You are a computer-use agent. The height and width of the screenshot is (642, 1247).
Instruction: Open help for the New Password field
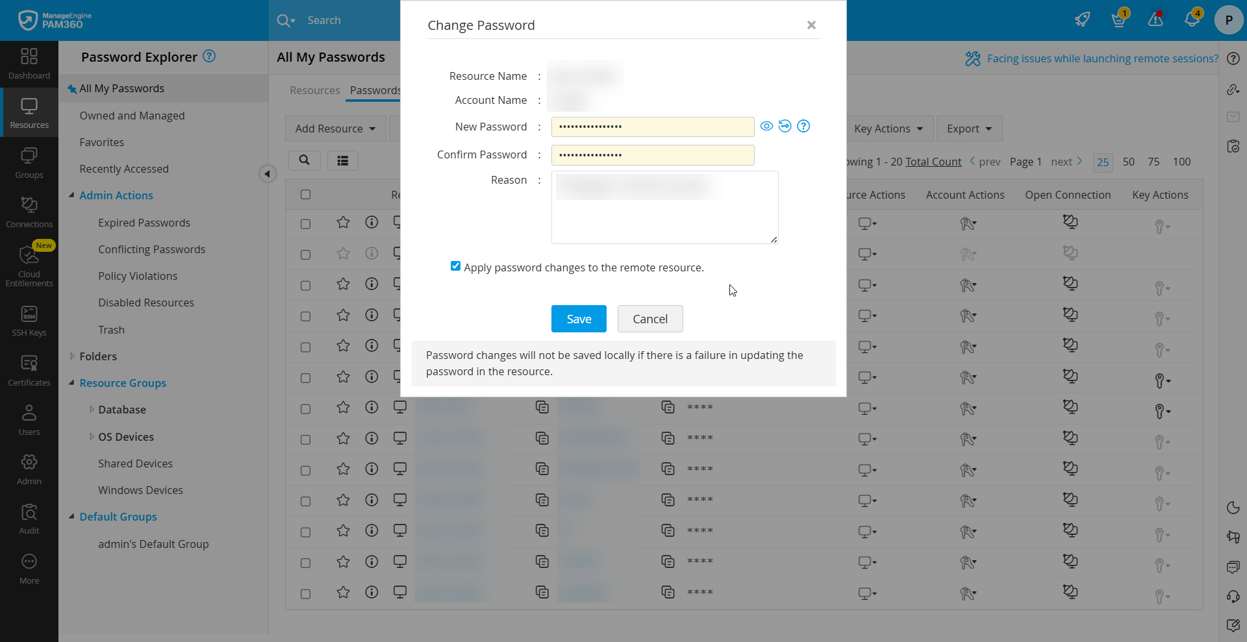(x=803, y=126)
